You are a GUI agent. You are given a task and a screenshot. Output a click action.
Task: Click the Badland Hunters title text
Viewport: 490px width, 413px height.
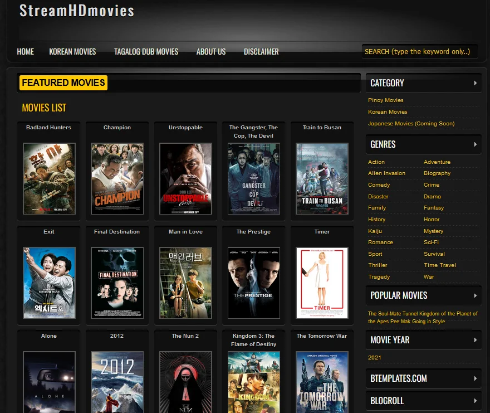(x=49, y=127)
